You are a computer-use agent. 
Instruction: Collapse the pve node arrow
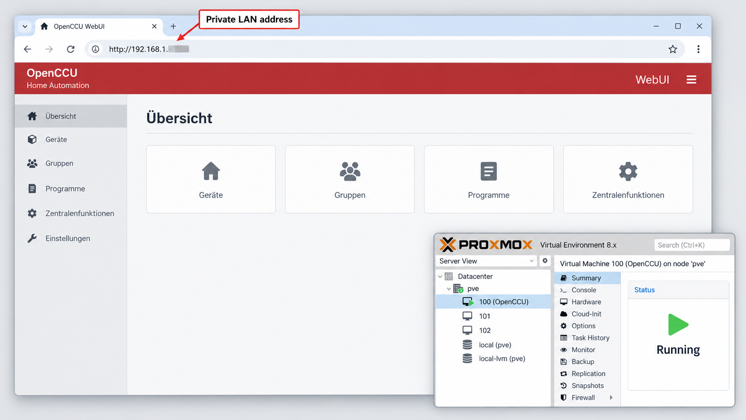click(x=449, y=289)
